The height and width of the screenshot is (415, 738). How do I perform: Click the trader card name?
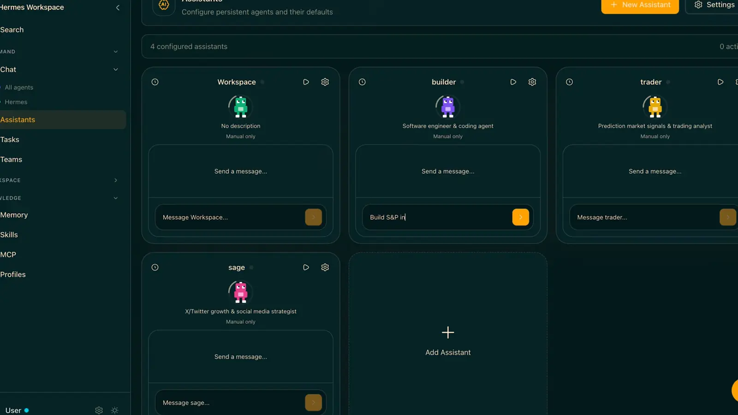pos(651,82)
